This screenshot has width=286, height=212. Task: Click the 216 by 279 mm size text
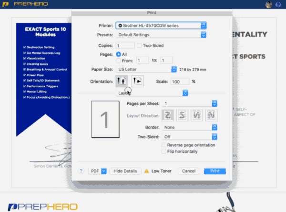pos(193,70)
